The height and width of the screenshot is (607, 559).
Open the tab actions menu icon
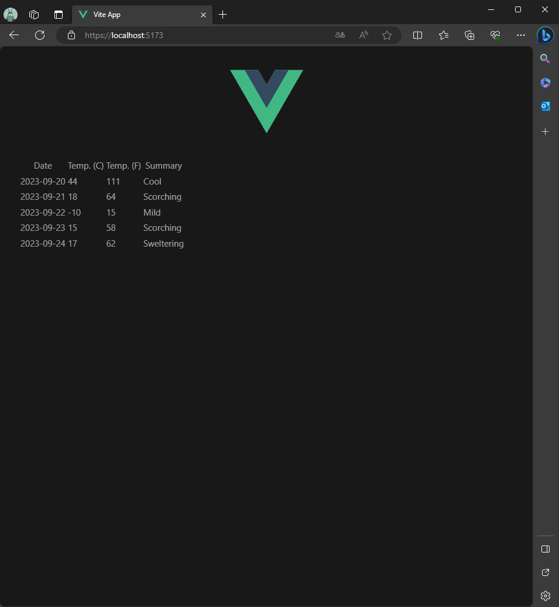(x=59, y=15)
